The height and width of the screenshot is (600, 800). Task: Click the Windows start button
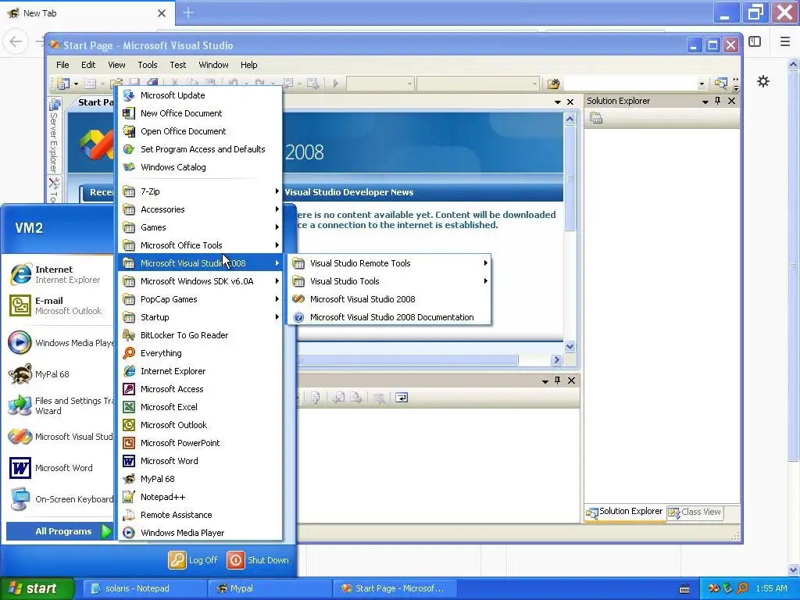click(37, 588)
